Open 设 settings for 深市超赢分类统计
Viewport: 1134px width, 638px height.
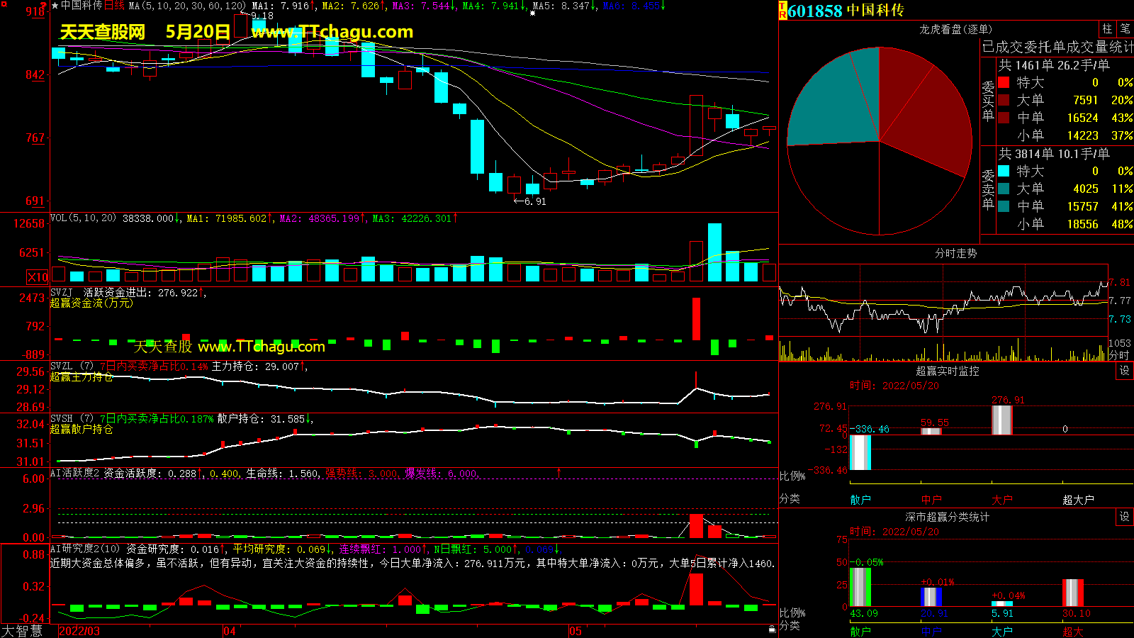(x=1124, y=517)
